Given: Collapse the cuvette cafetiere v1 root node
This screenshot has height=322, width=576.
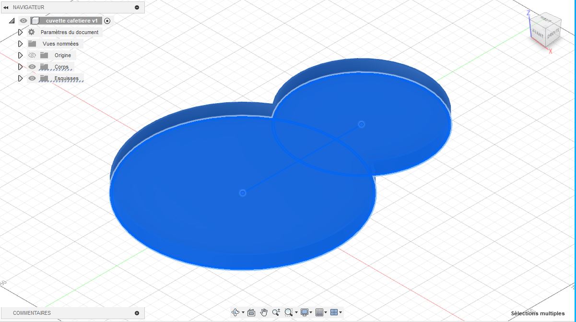Looking at the screenshot, I should point(12,21).
